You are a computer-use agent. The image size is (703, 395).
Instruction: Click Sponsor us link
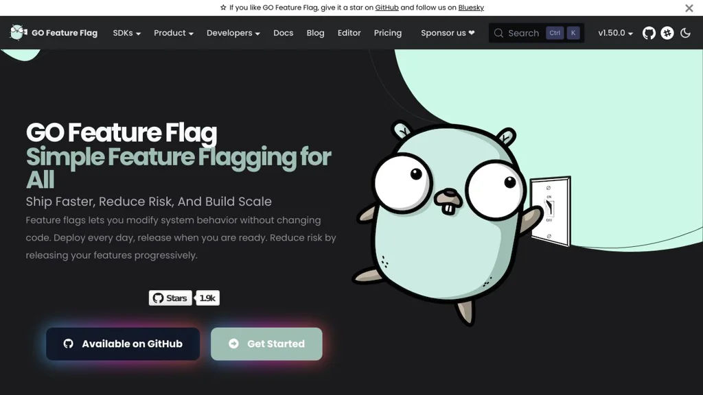coord(448,33)
